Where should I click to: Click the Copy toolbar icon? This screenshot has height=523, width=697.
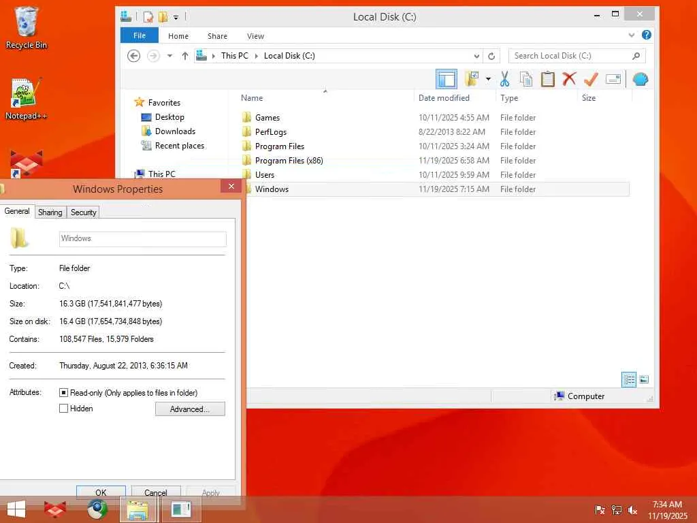click(x=526, y=79)
